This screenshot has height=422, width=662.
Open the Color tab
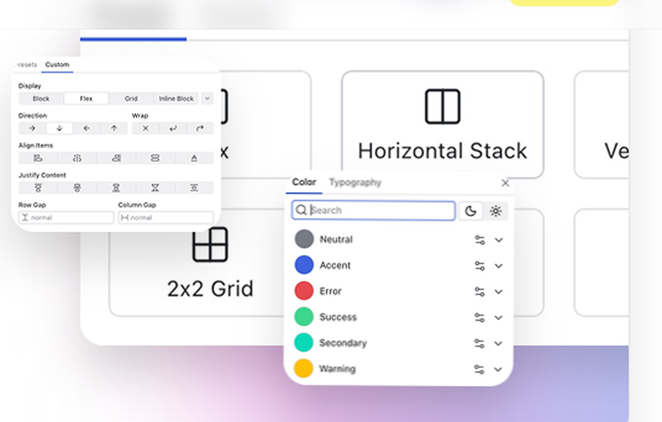point(304,183)
